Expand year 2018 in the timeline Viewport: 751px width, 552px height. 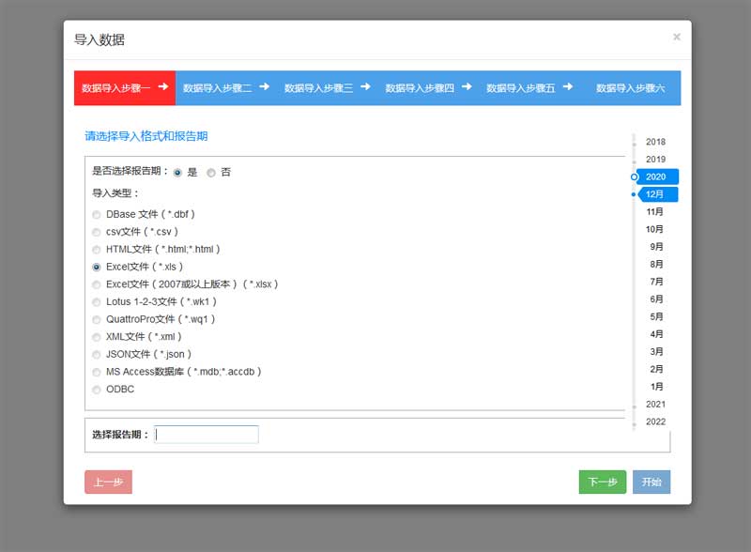[x=655, y=142]
